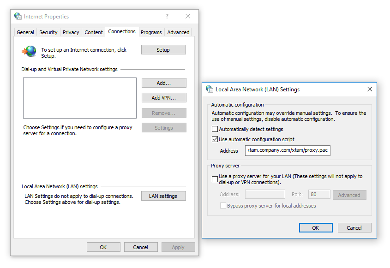390x268 pixels.
Task: Confirm LAN Settings with OK
Action: point(316,227)
